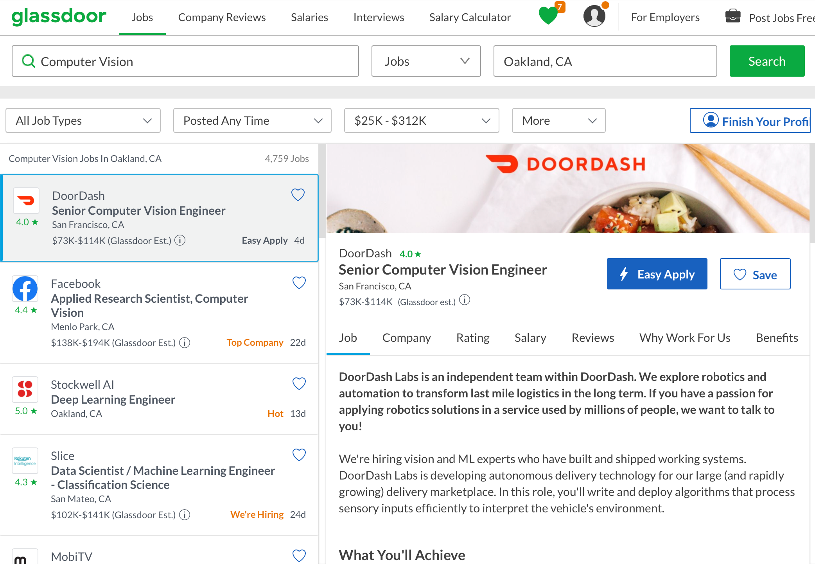This screenshot has height=564, width=815.
Task: Click the Post Jobs Free briefcase icon
Action: pos(733,16)
